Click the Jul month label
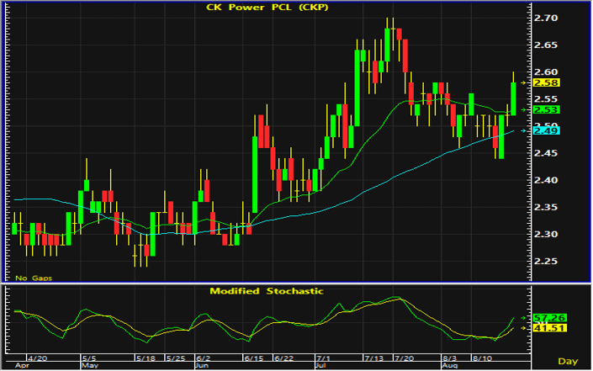This screenshot has width=593, height=371. (320, 366)
